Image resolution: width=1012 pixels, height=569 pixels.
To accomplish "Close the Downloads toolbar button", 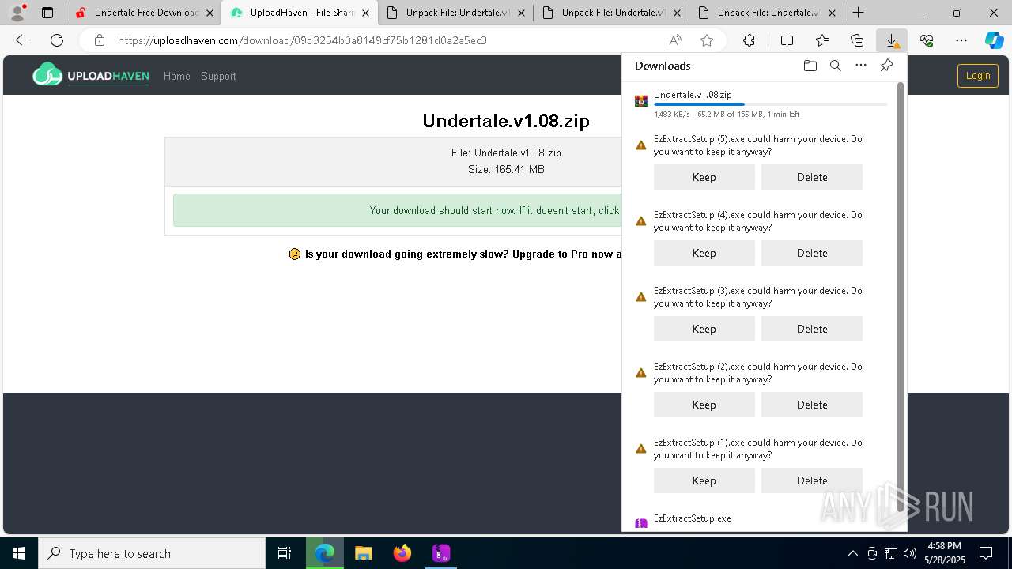I will [x=892, y=40].
